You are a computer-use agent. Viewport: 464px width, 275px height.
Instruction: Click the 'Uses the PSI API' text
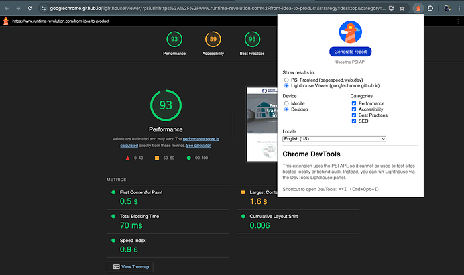click(x=351, y=62)
